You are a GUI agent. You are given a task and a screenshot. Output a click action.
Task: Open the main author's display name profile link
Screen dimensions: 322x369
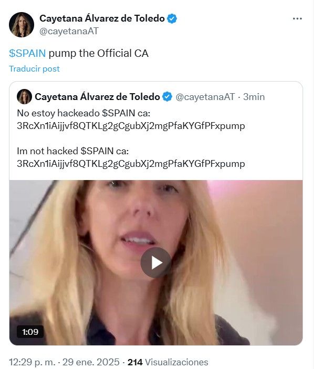(102, 18)
